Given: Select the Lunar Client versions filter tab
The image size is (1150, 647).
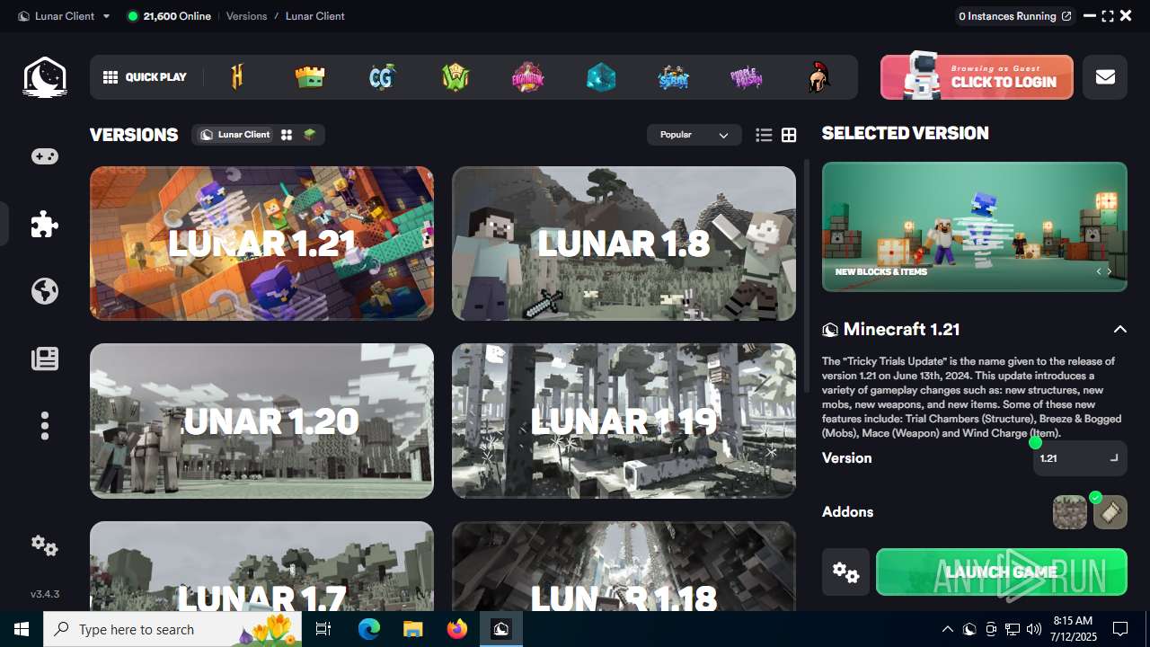Looking at the screenshot, I should click(235, 135).
